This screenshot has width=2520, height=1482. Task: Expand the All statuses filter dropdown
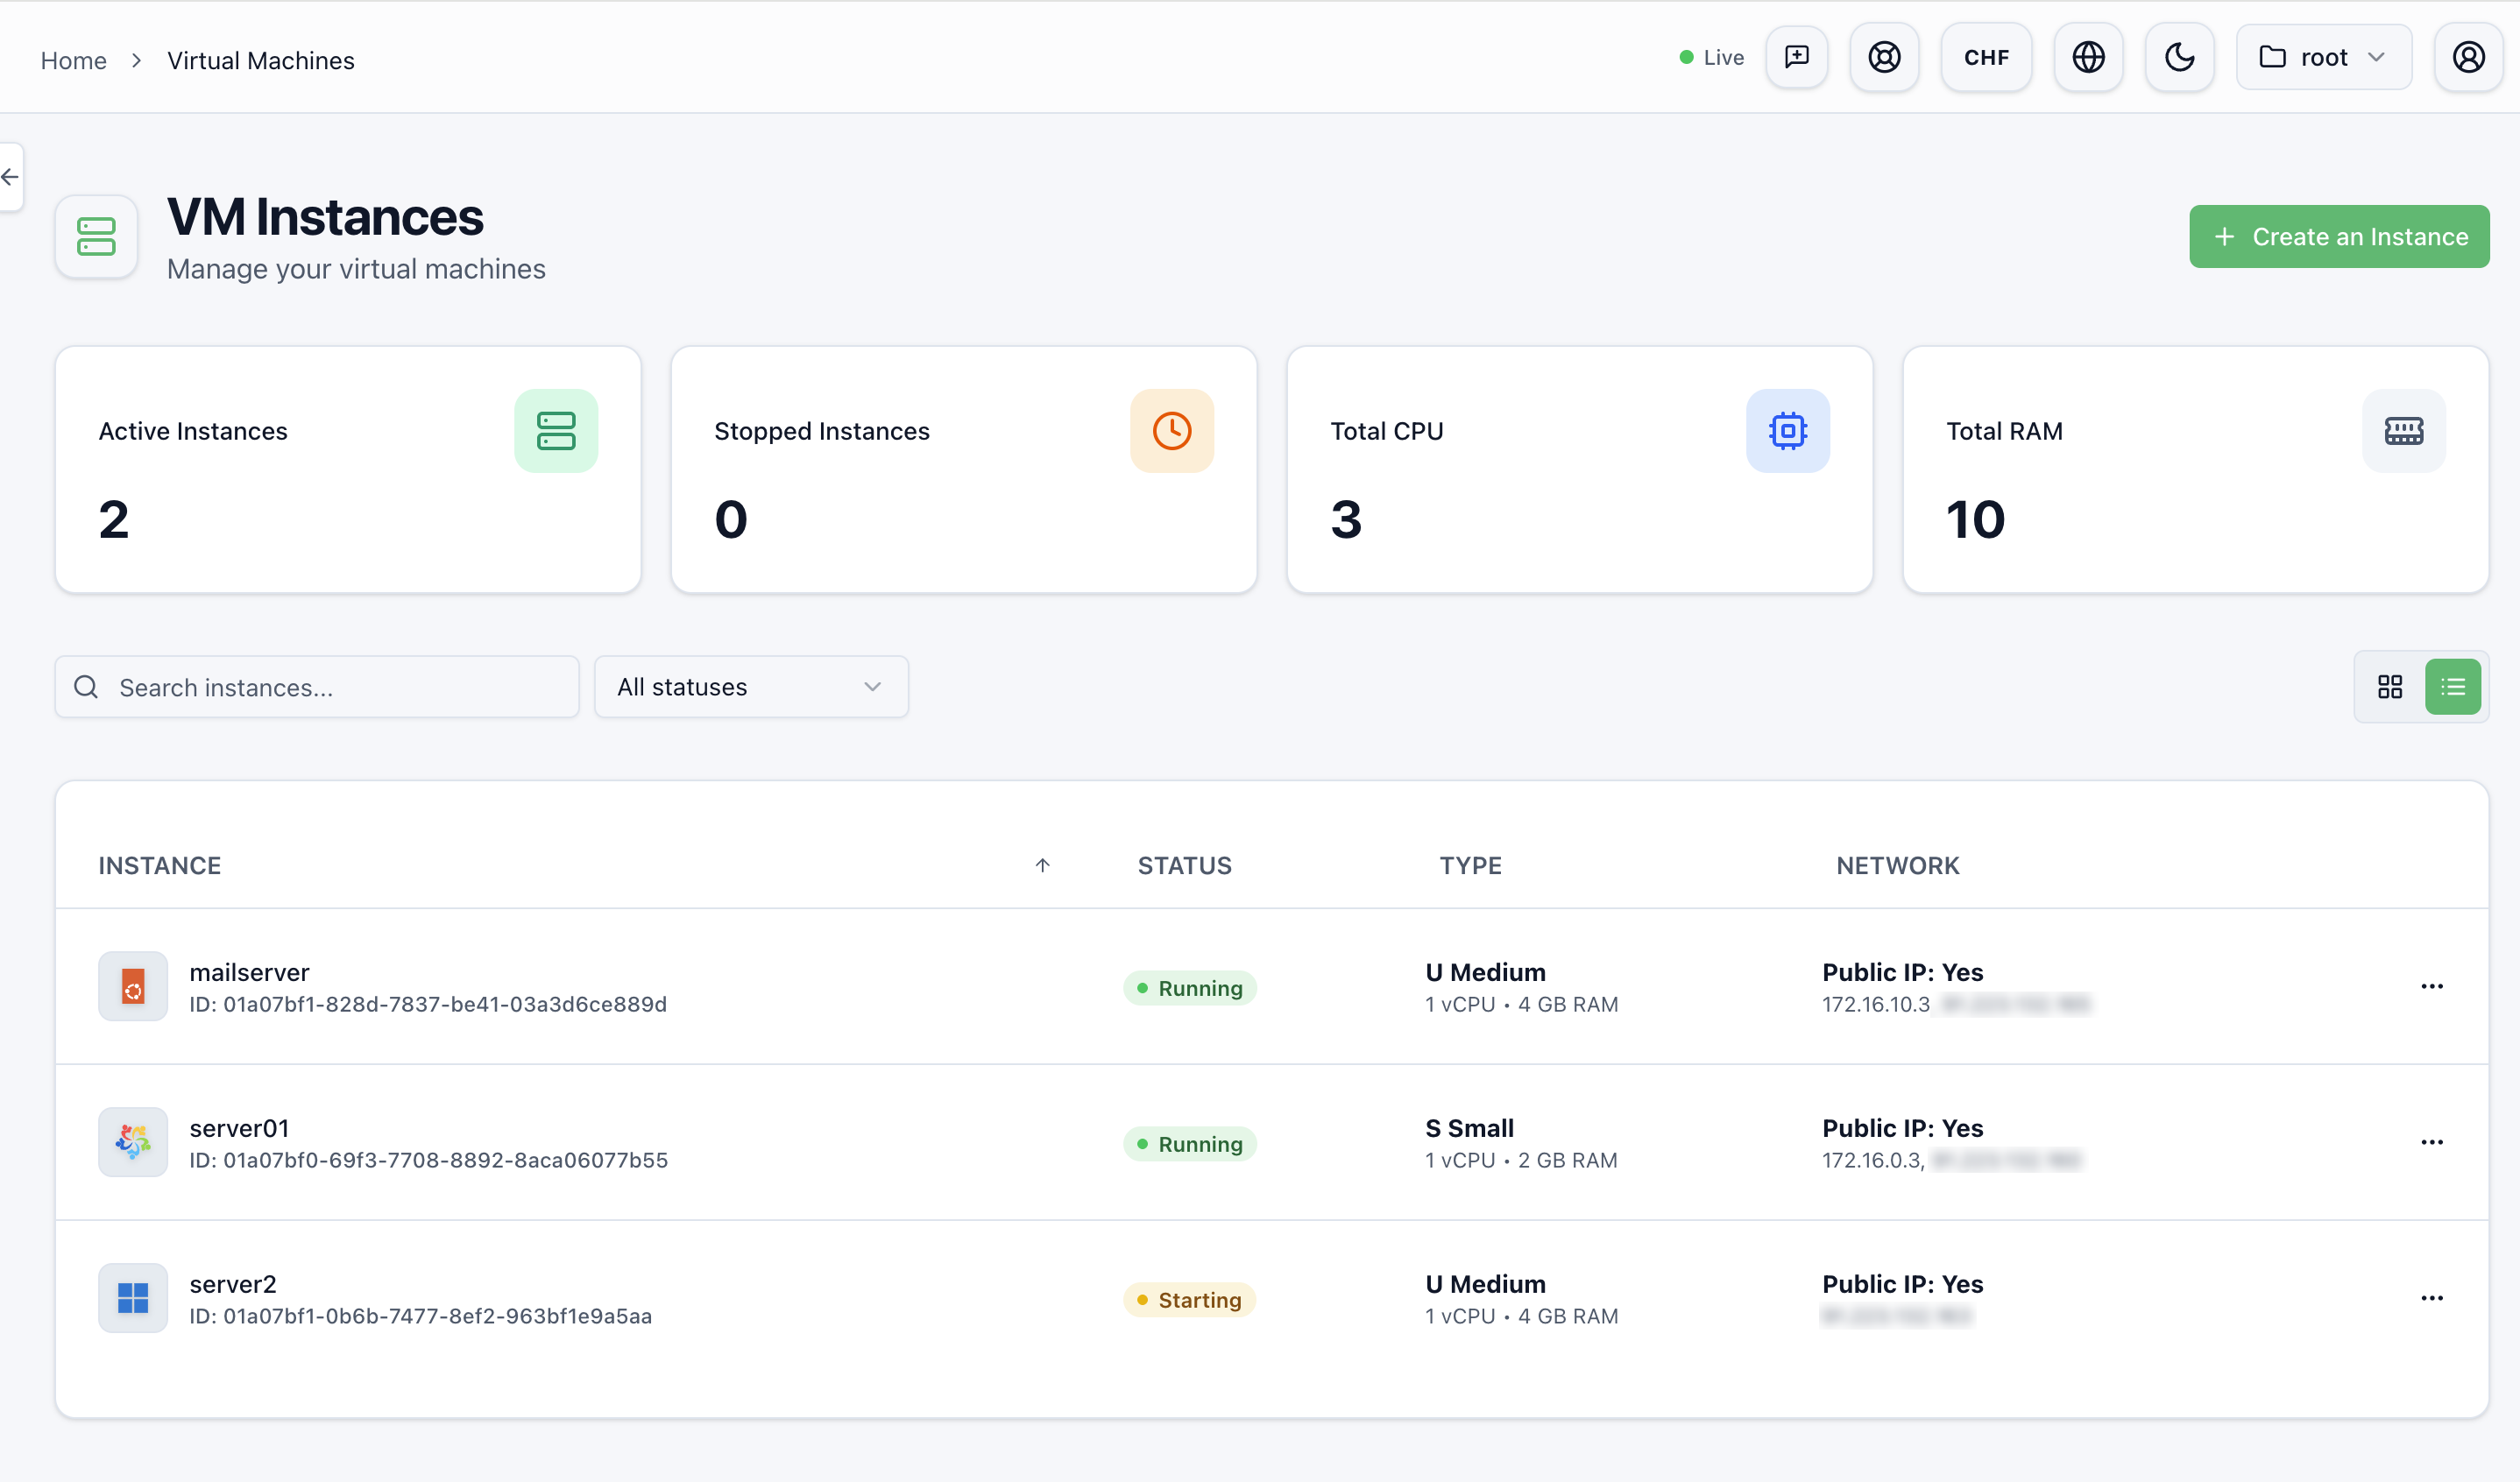click(751, 687)
